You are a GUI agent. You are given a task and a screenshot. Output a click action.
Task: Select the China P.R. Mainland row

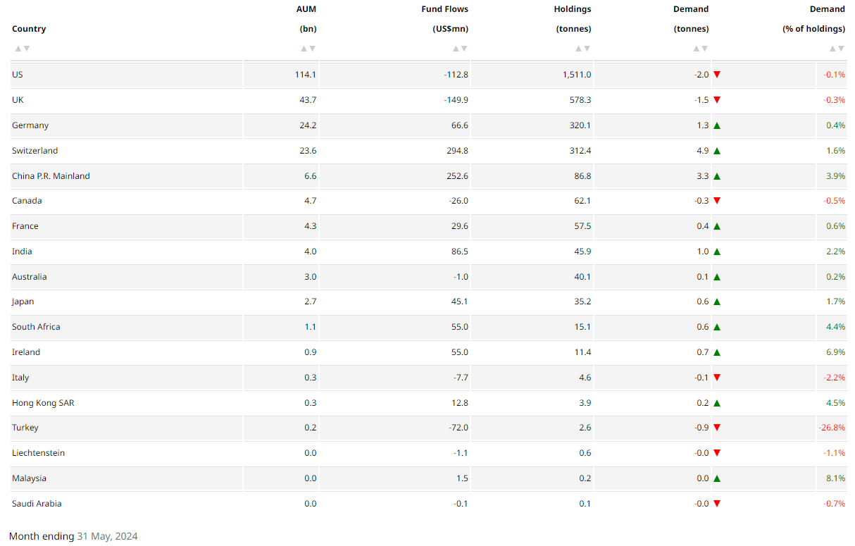428,176
